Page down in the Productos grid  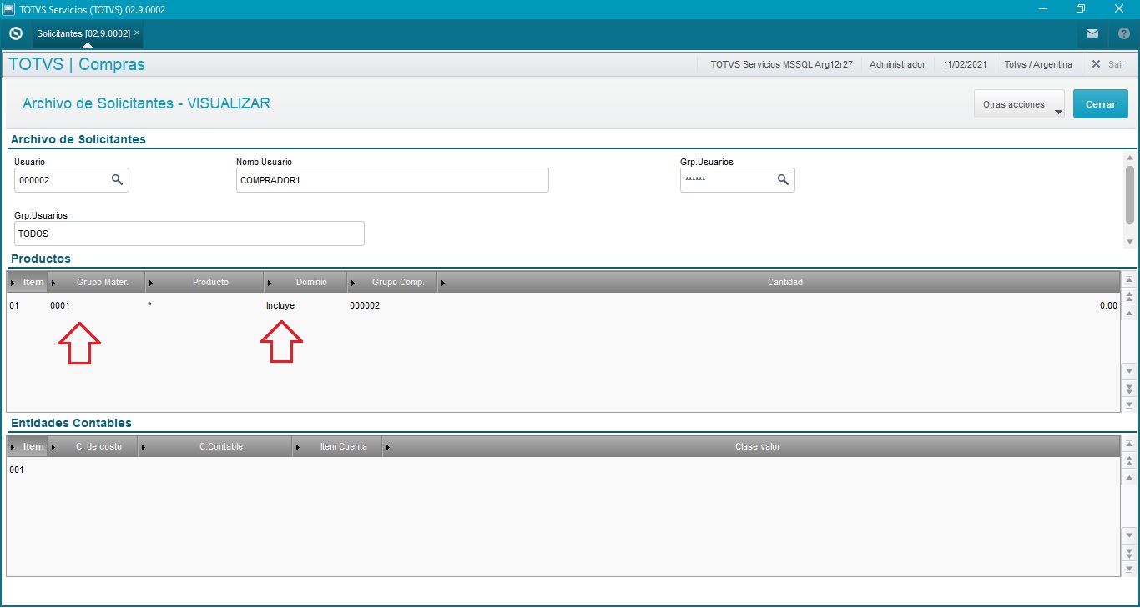[1130, 388]
